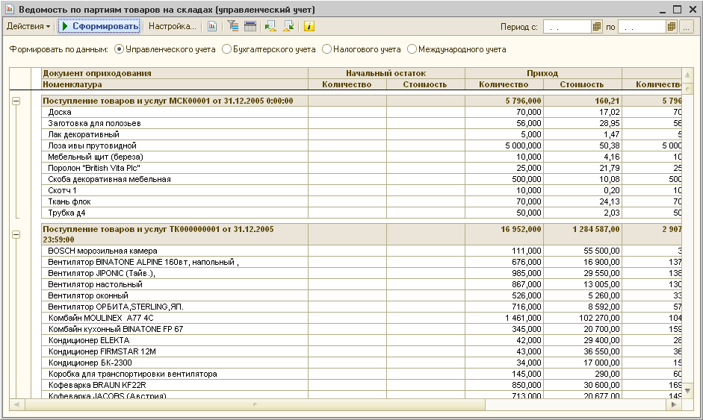Click the table header display icon
Viewport: 703px width, 420px height.
(x=250, y=26)
